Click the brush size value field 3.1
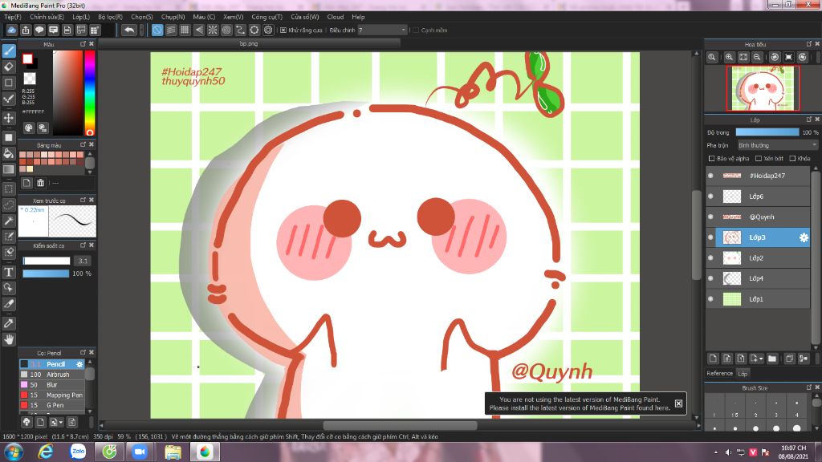The height and width of the screenshot is (462, 822). point(83,261)
